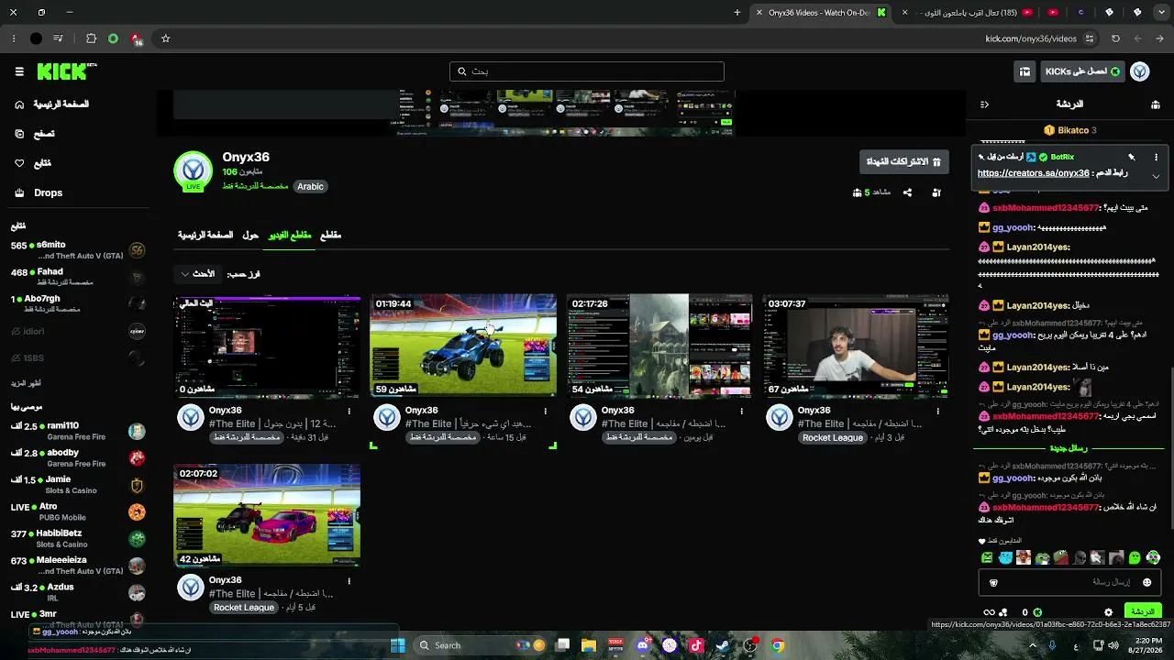Collapse the chat panel with the arrow icon
The height and width of the screenshot is (660, 1174).
pos(984,104)
